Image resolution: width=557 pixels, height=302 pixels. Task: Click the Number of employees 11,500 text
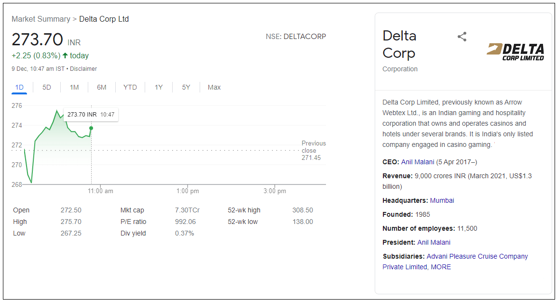430,228
